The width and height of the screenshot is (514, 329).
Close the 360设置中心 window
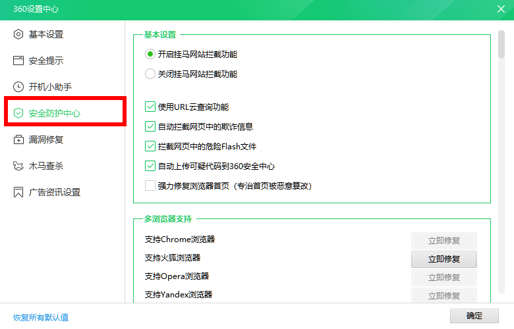501,9
